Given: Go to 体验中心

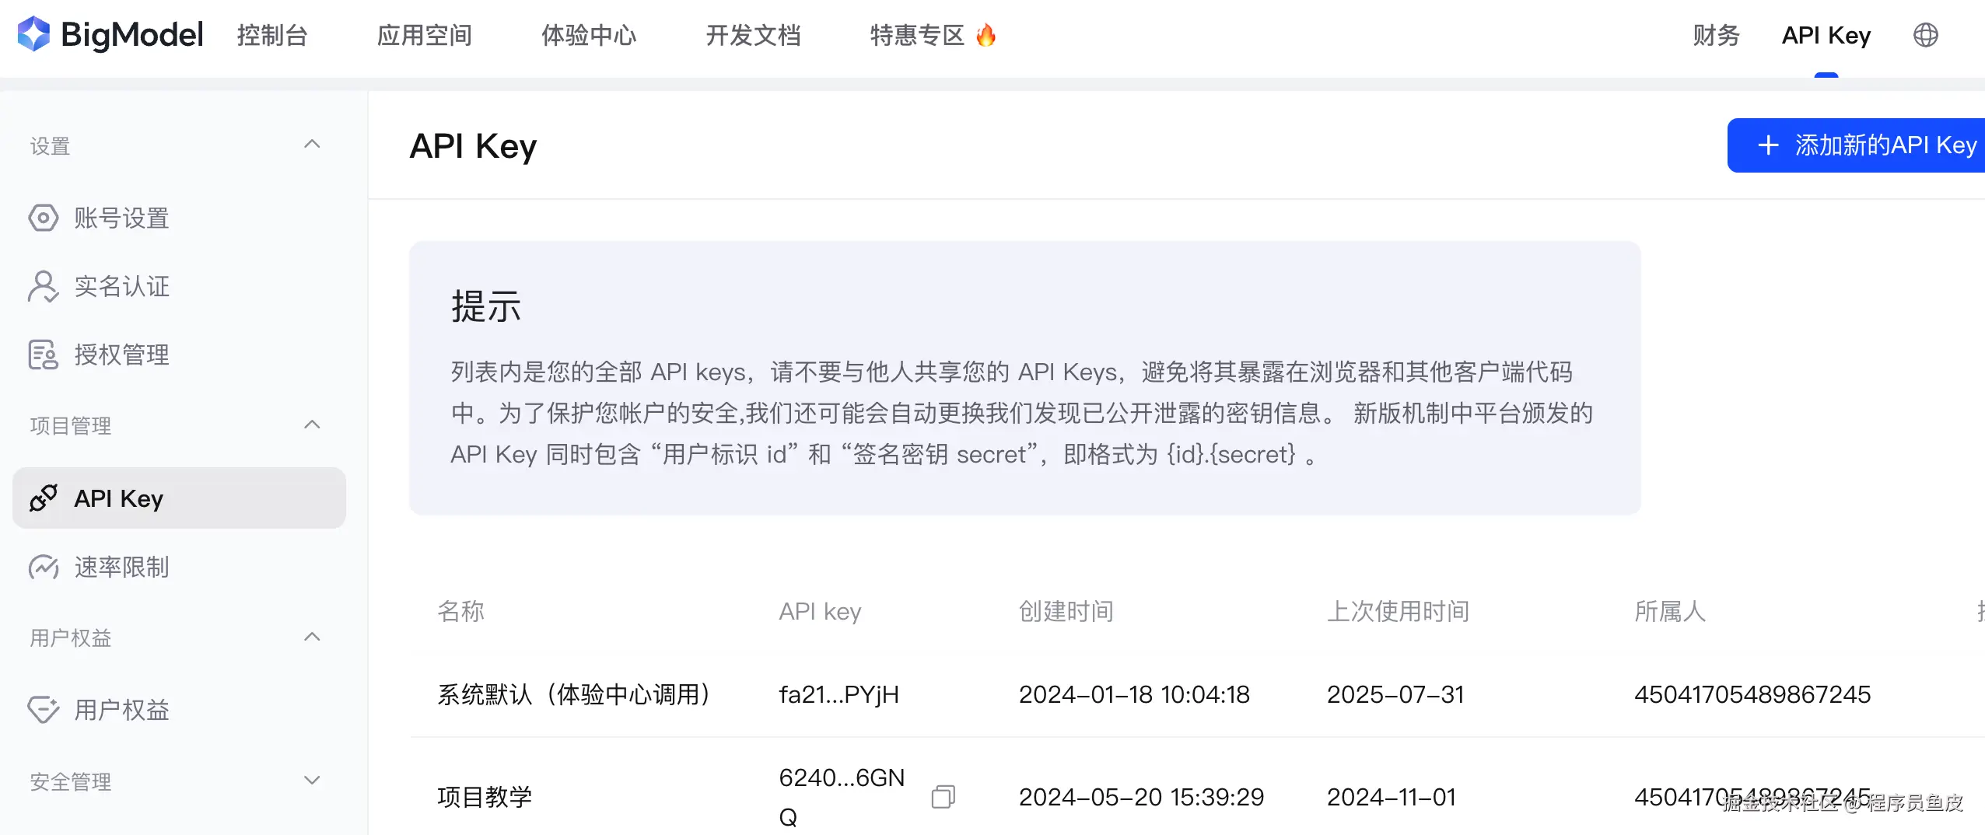Looking at the screenshot, I should (589, 35).
